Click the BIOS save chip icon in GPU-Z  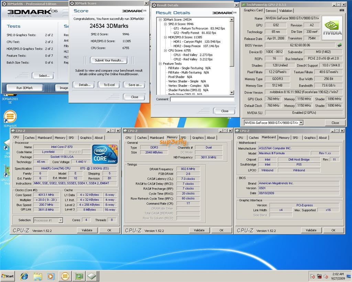339,45
